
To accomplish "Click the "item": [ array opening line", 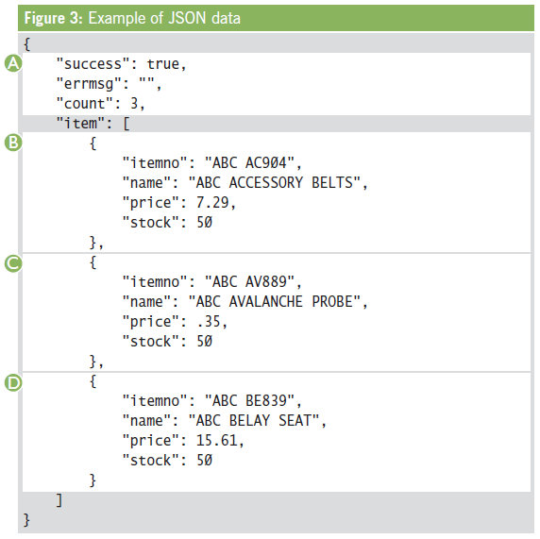I will click(93, 124).
